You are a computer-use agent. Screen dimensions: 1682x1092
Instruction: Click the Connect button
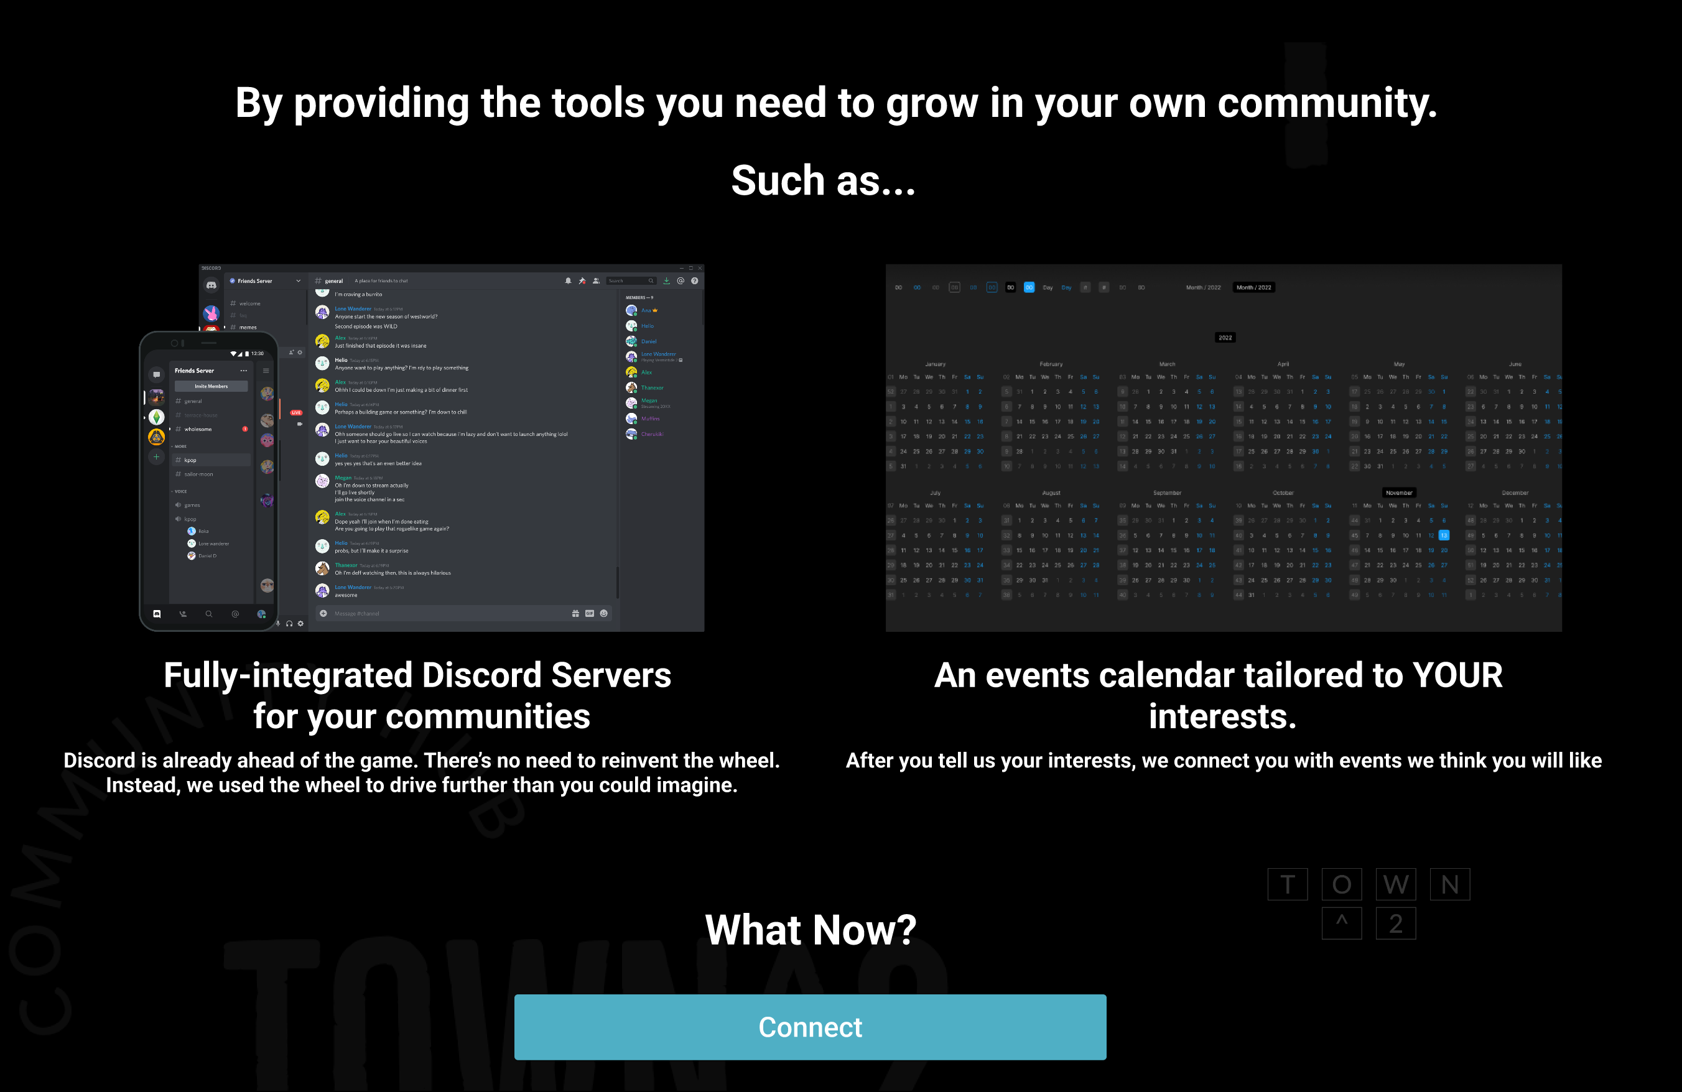pos(811,1028)
